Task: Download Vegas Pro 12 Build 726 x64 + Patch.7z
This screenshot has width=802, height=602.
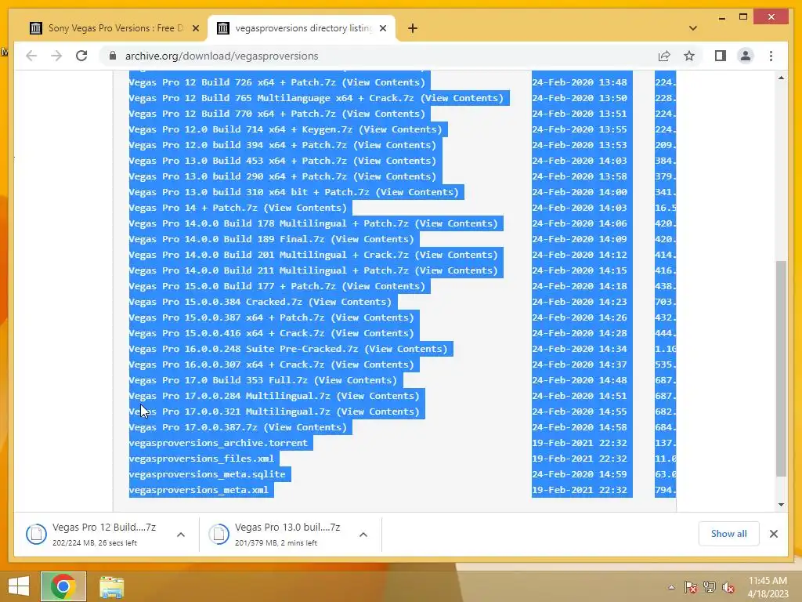Action: (232, 82)
